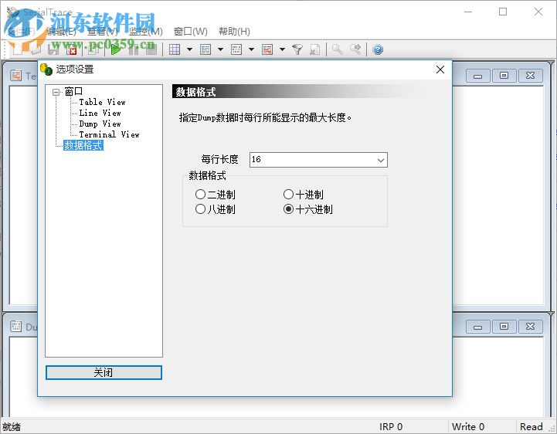Click the 关闭 button

tap(104, 372)
